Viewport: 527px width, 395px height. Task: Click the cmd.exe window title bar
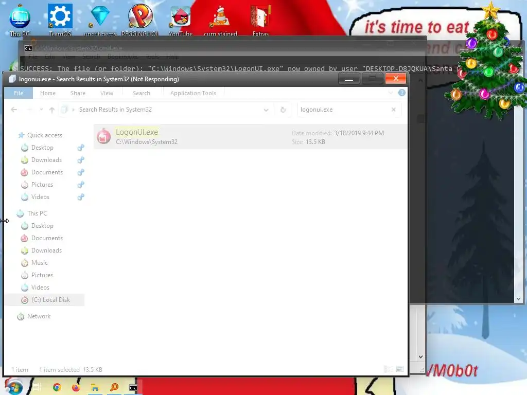(222, 48)
